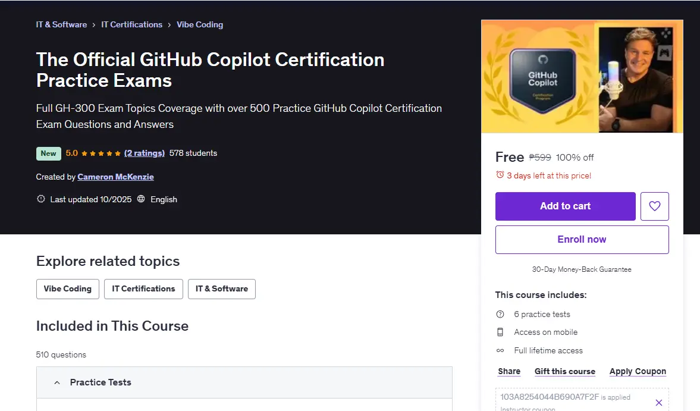The height and width of the screenshot is (411, 700).
Task: Select the IT Certifications topic chip
Action: pos(143,288)
